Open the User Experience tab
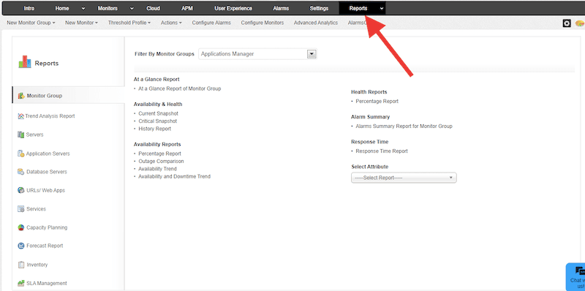The width and height of the screenshot is (585, 291). 233,8
